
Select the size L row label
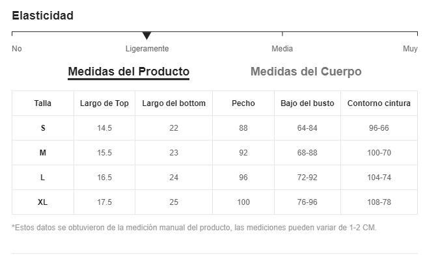click(x=43, y=178)
